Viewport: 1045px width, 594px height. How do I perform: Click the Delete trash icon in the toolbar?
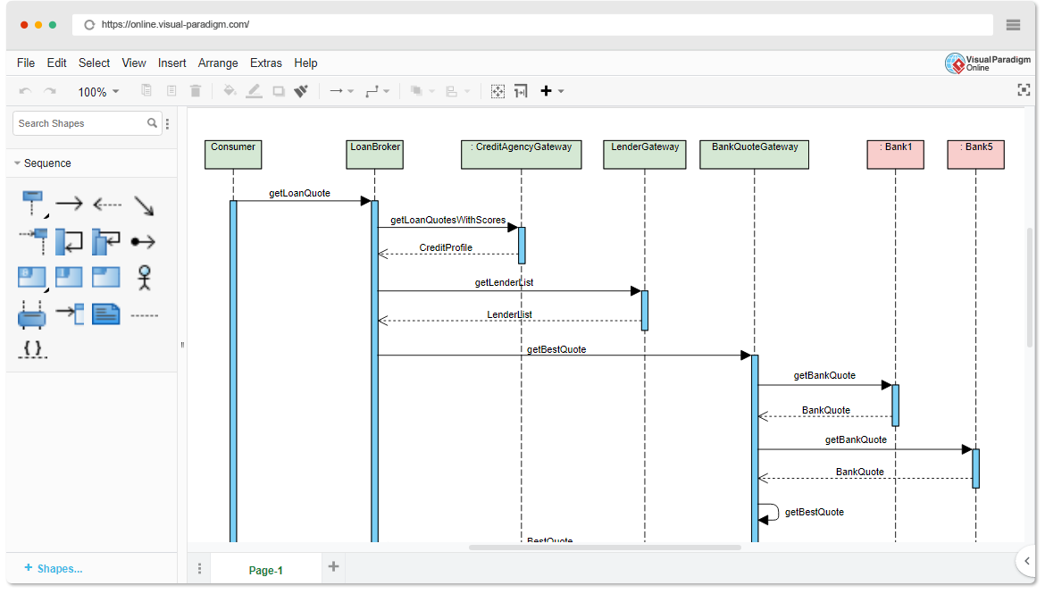tap(196, 90)
